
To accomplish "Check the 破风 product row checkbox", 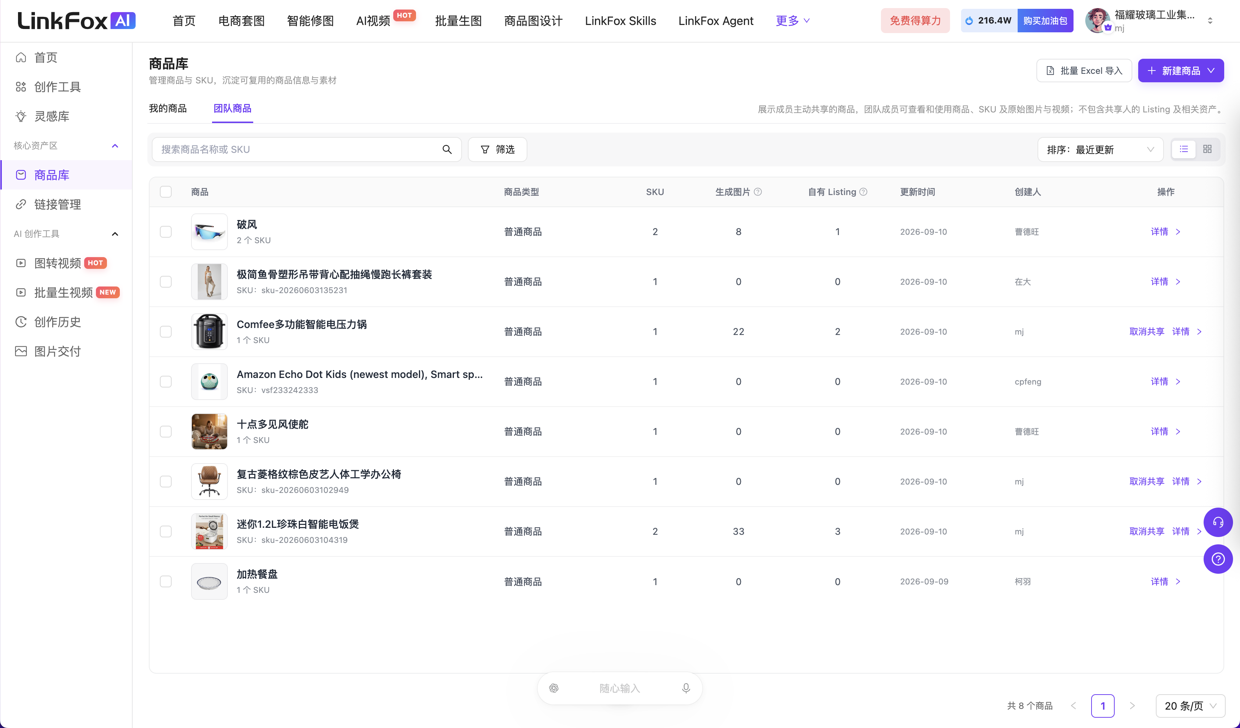I will tap(166, 232).
